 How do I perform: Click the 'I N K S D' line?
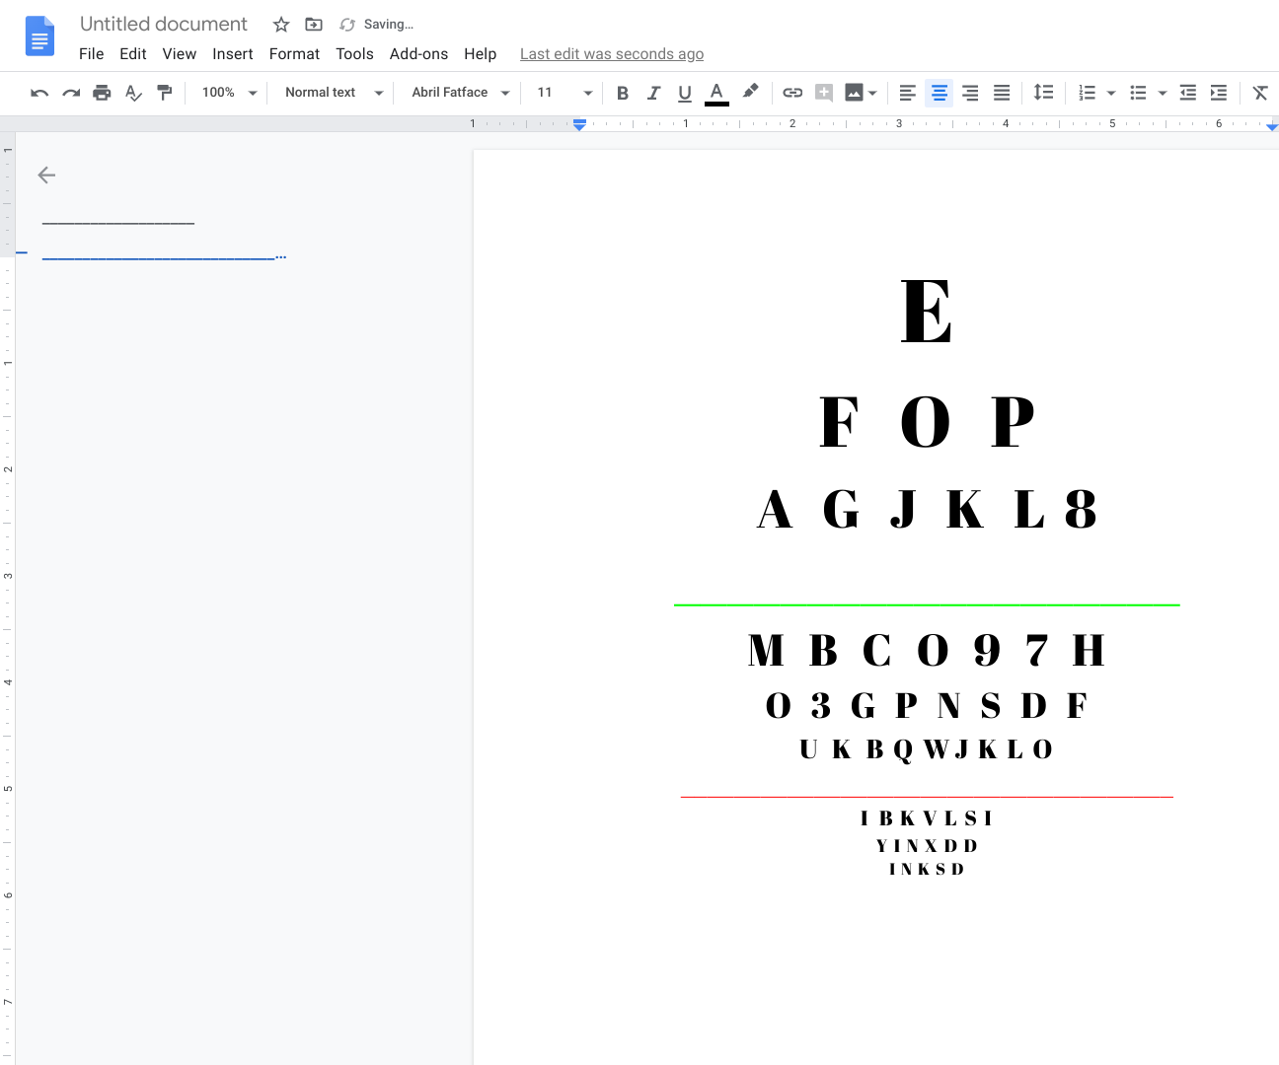tap(927, 869)
